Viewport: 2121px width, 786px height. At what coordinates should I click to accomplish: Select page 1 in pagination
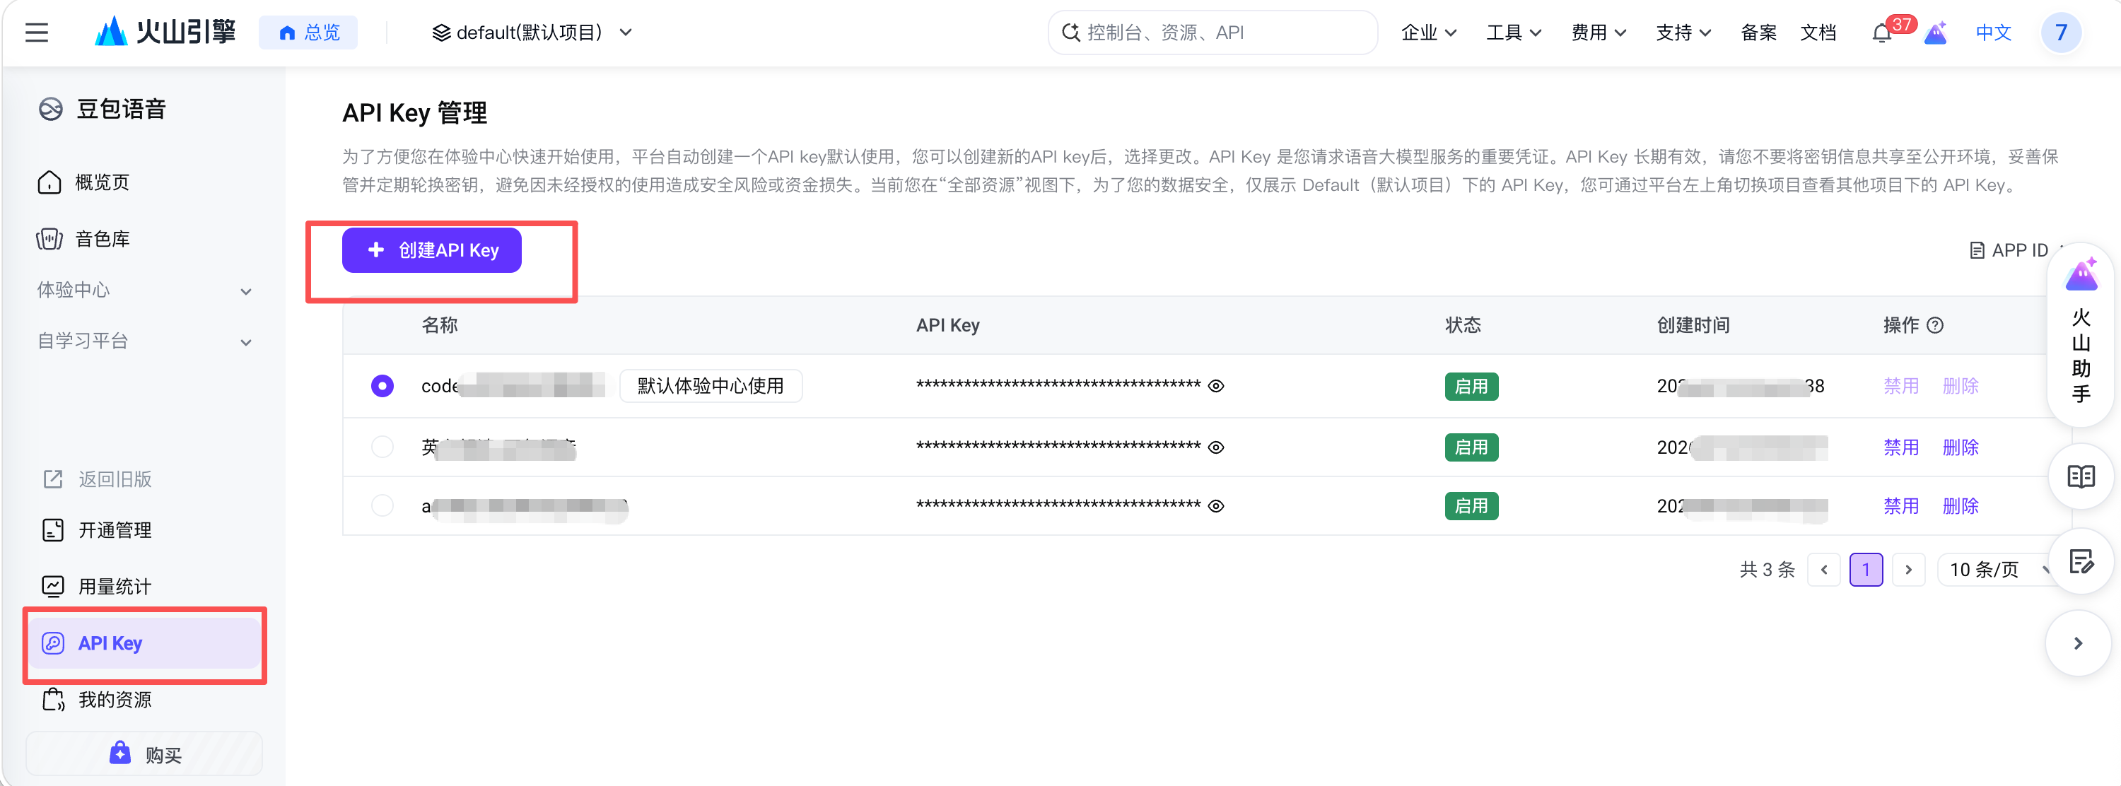coord(1866,570)
